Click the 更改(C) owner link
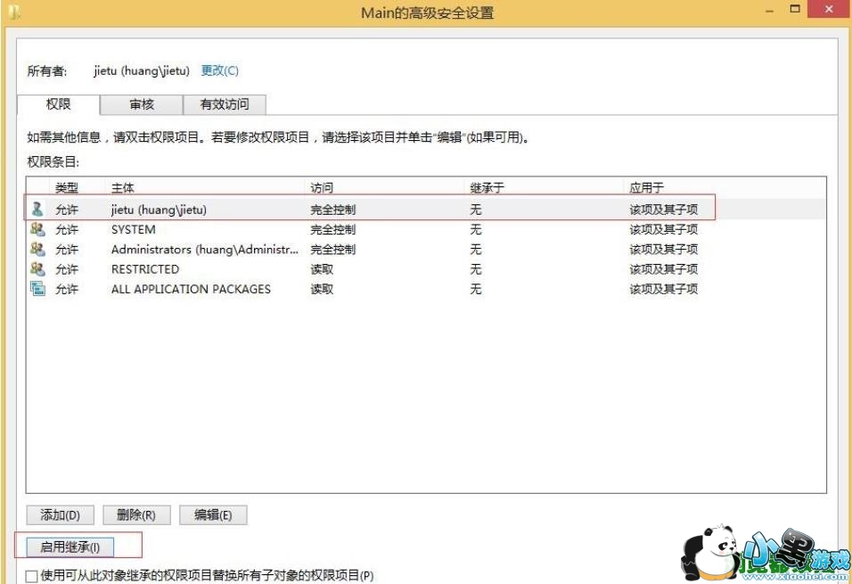 pos(219,70)
